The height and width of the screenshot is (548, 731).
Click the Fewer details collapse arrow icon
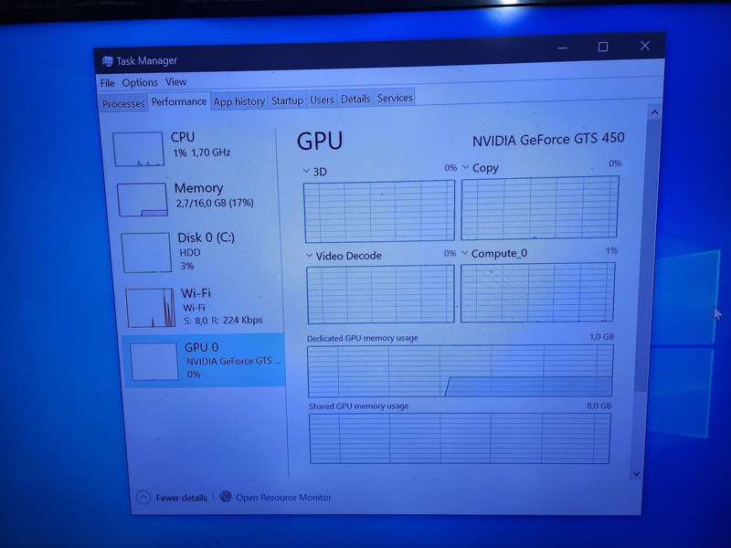tap(143, 498)
